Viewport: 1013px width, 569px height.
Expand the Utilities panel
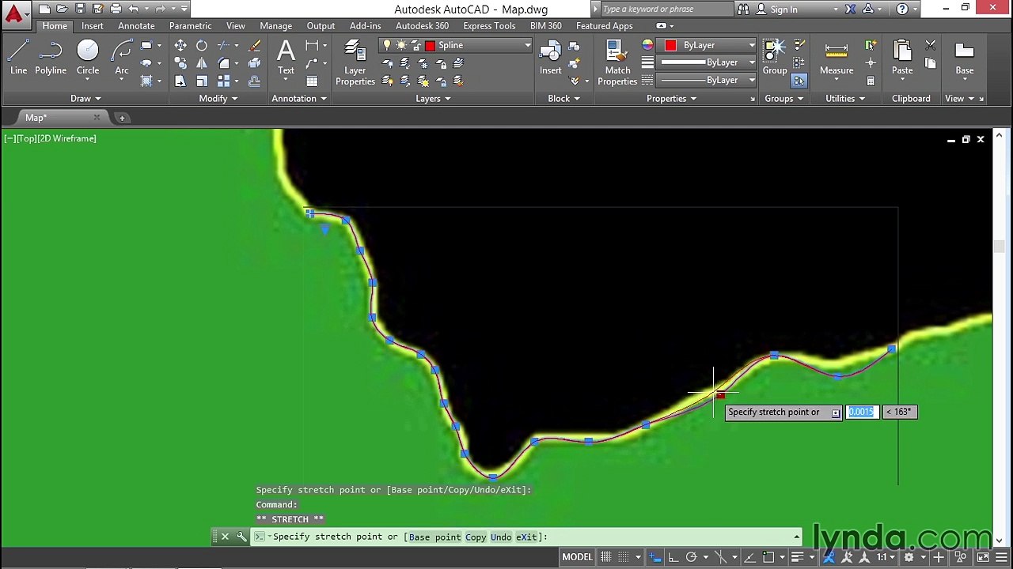pos(845,99)
